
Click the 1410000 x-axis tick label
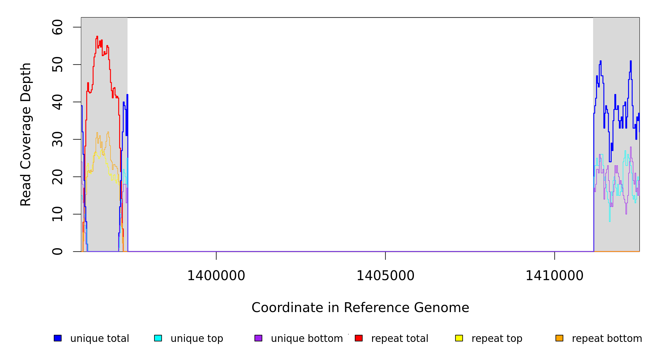pos(554,276)
